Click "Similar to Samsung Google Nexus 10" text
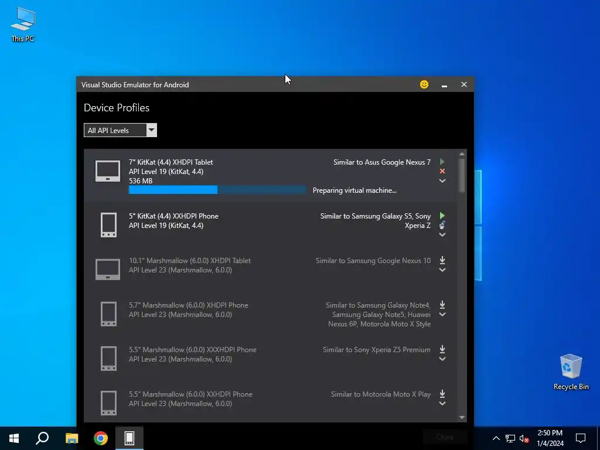This screenshot has height=450, width=600. click(x=373, y=261)
